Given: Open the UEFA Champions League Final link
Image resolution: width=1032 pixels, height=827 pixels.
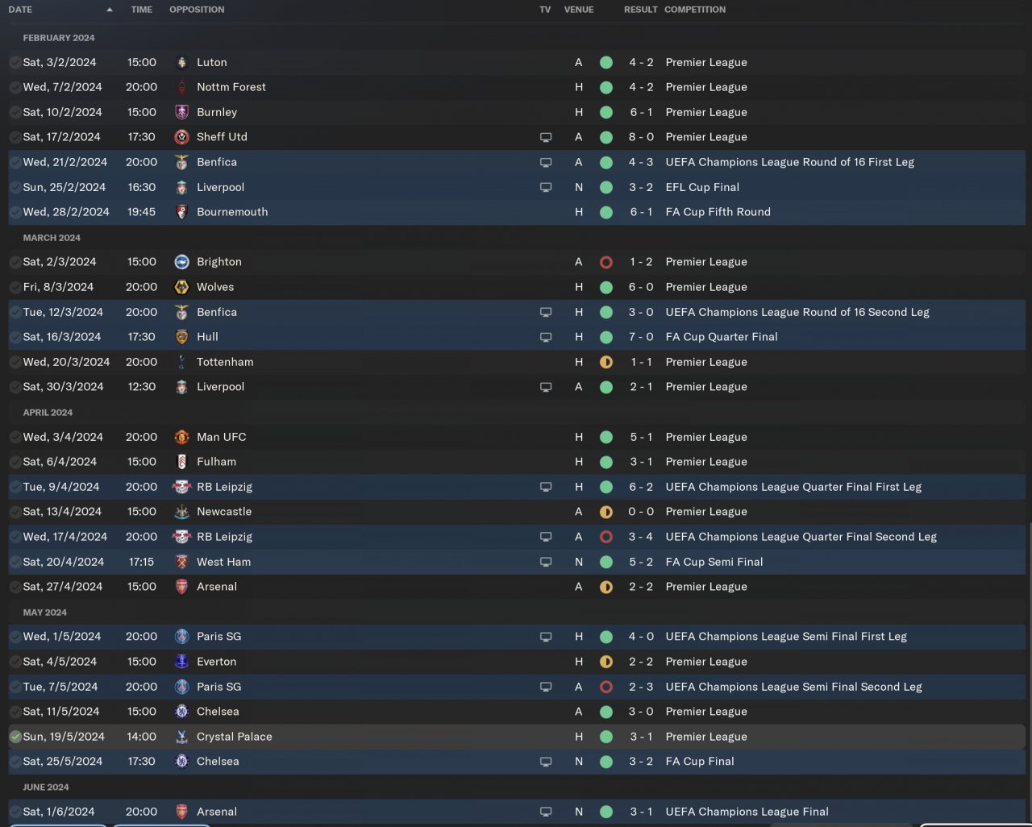Looking at the screenshot, I should (747, 812).
